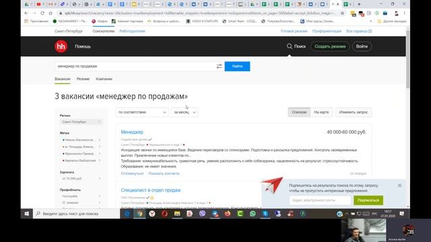Open the 'по соответствию' sort dropdown
The image size is (431, 242).
tap(142, 112)
